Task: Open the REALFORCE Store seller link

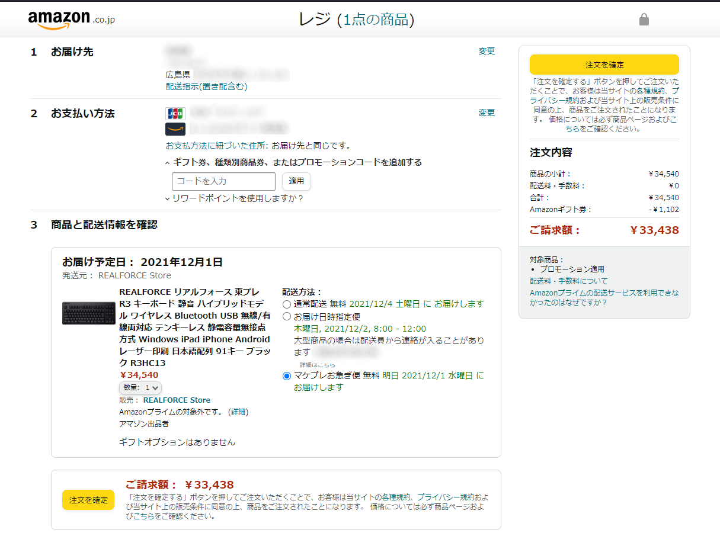Action: 177,400
